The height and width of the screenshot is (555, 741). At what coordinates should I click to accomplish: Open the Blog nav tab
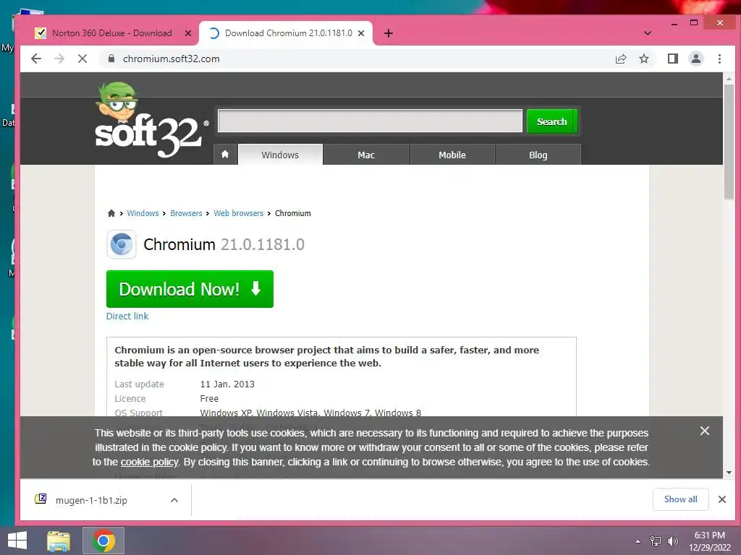(x=538, y=155)
